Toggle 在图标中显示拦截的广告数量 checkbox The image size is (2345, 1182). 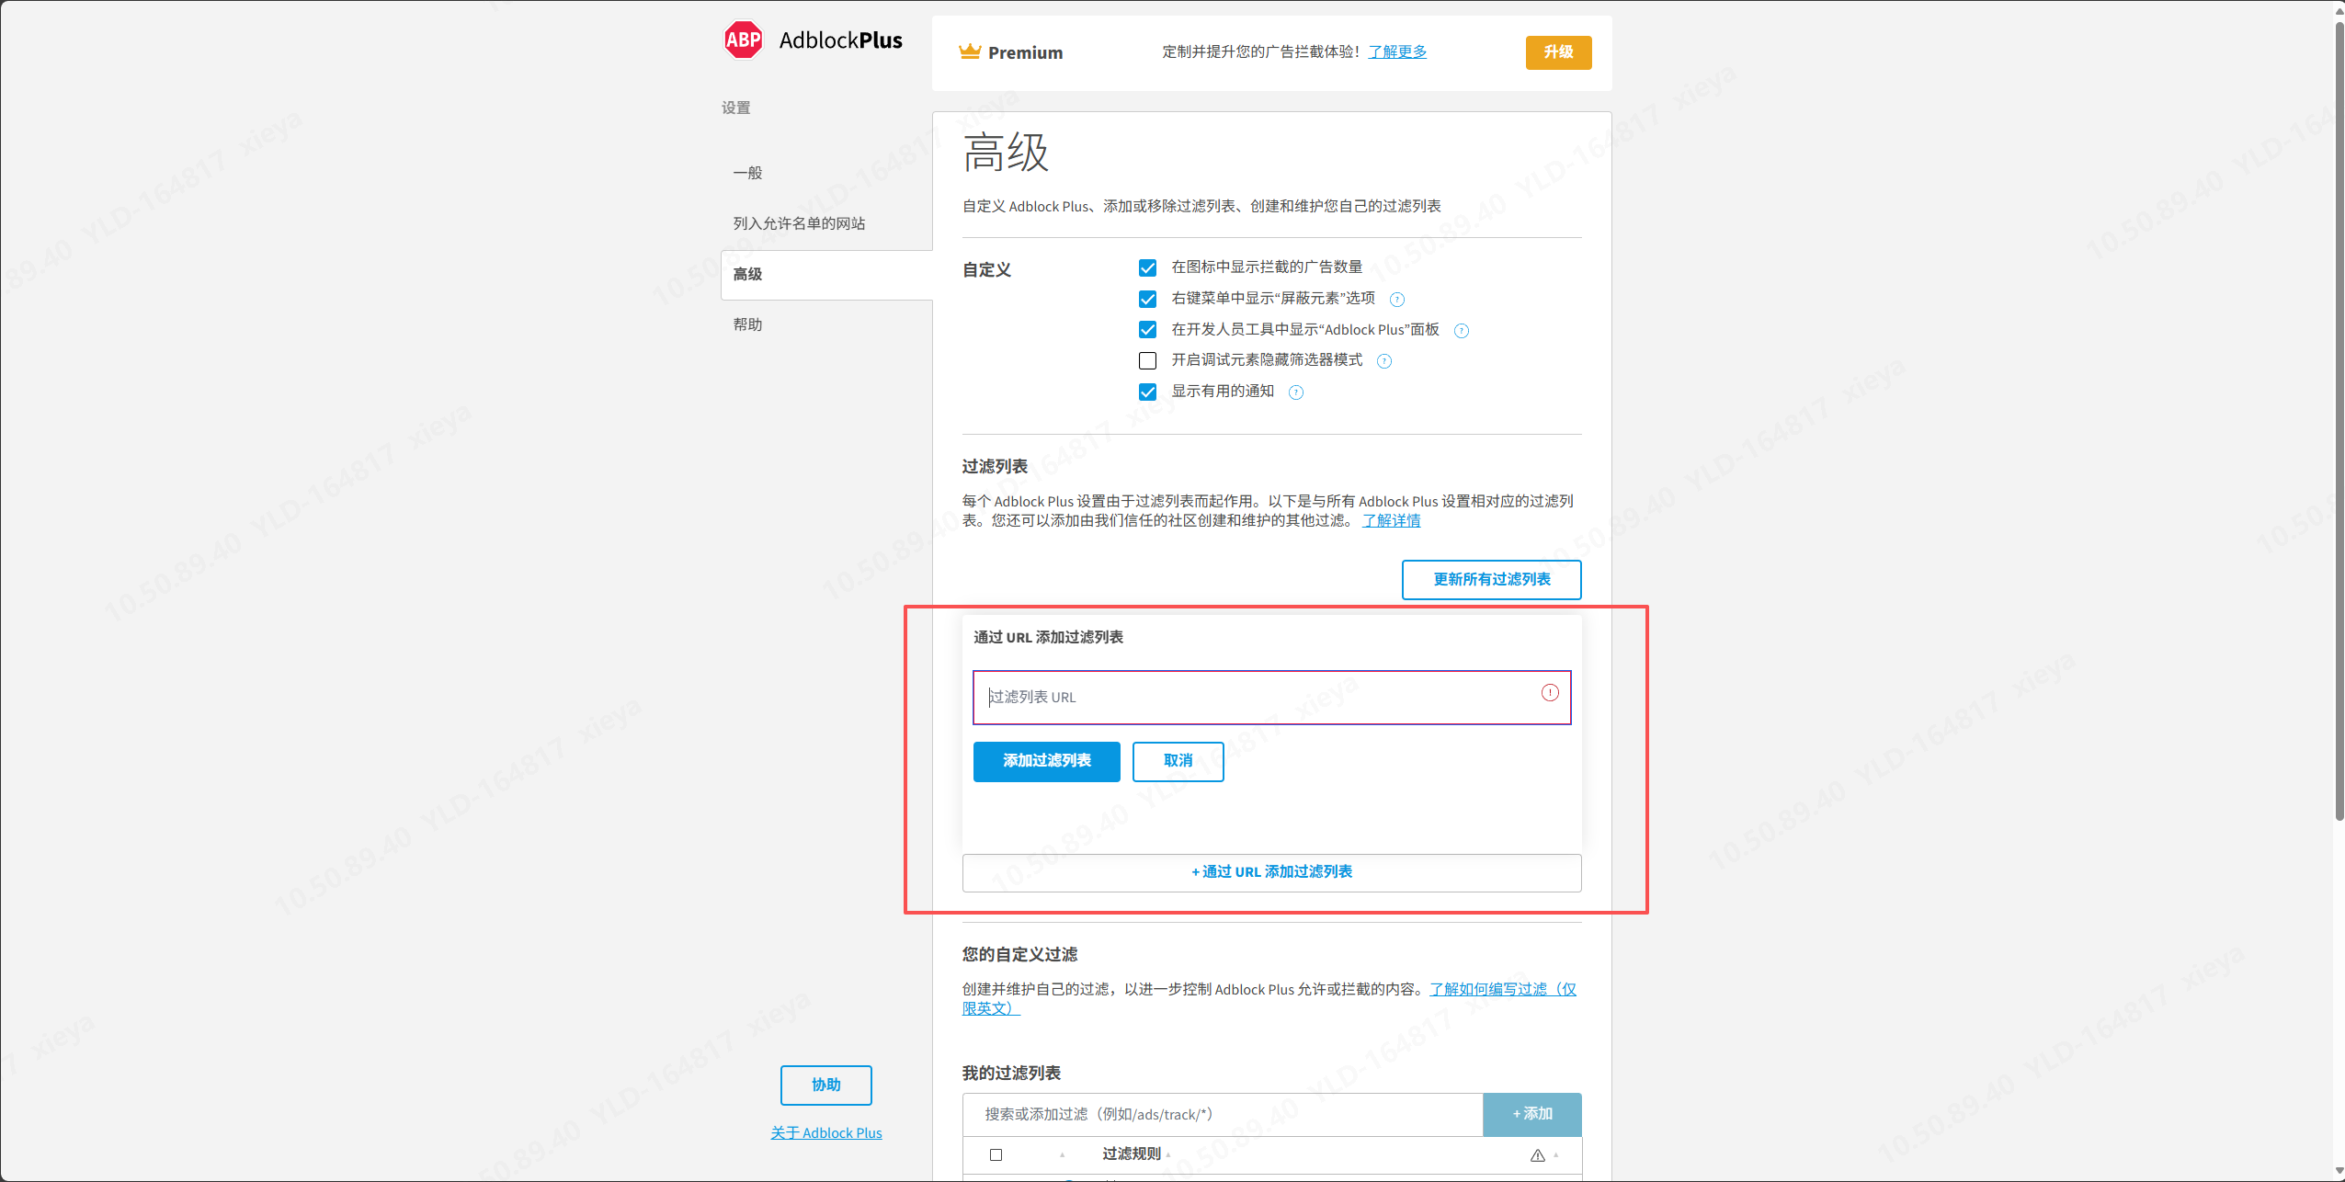click(x=1147, y=267)
